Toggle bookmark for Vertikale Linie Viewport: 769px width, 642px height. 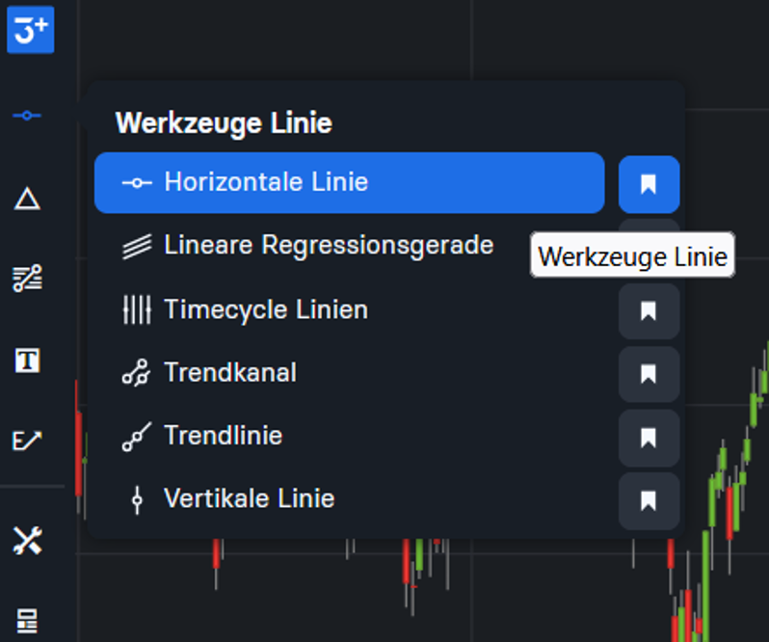649,500
